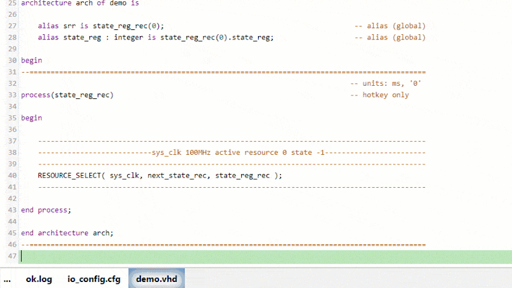Click the "end architecture arch;" statement
The image size is (512, 288).
tap(67, 233)
